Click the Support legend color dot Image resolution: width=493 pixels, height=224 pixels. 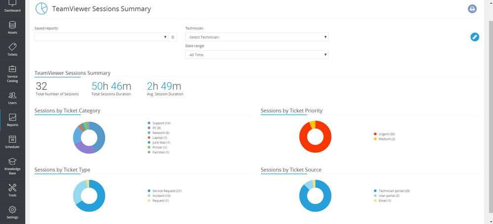coord(149,123)
